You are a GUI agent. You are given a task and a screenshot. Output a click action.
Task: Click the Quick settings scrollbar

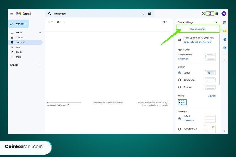pos(219,59)
